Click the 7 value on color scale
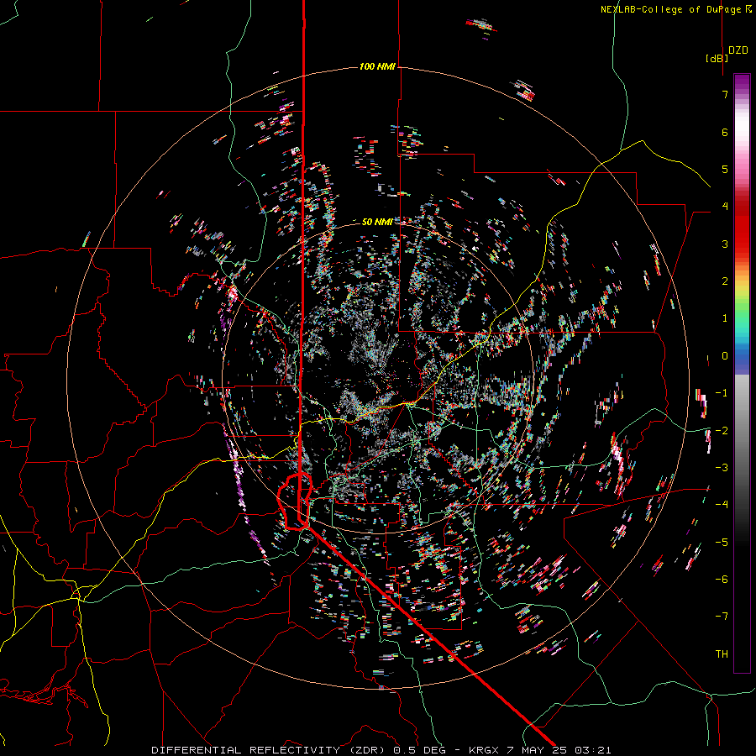 pos(725,94)
